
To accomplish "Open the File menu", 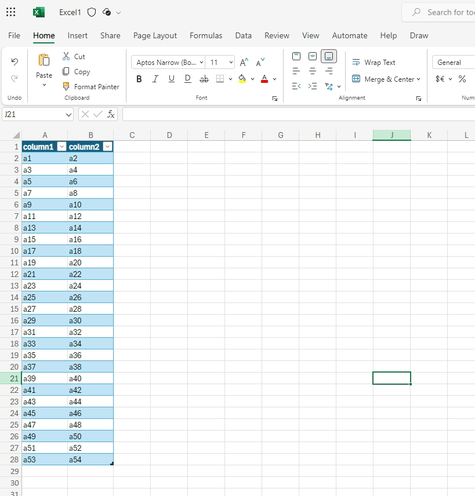I will click(x=14, y=35).
